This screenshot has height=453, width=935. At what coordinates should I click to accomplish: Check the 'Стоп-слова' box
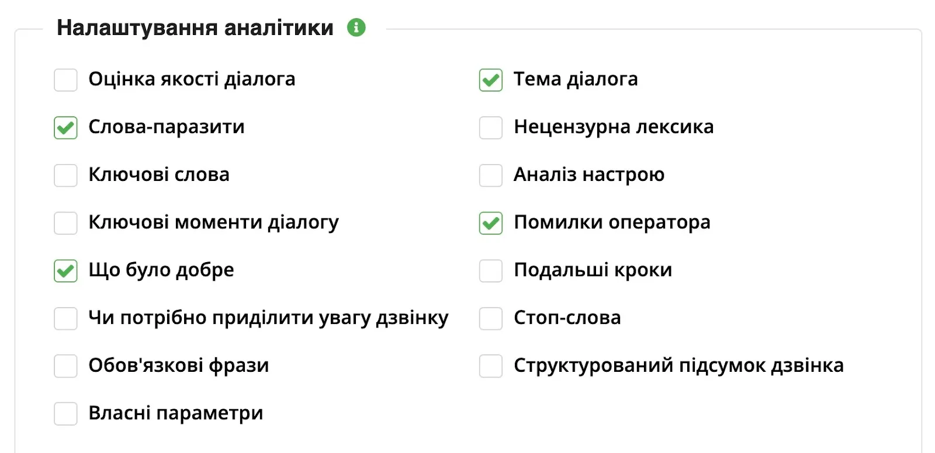[490, 319]
